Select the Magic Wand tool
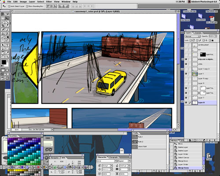Screen dimensions: 220x176 (x=7, y=22)
